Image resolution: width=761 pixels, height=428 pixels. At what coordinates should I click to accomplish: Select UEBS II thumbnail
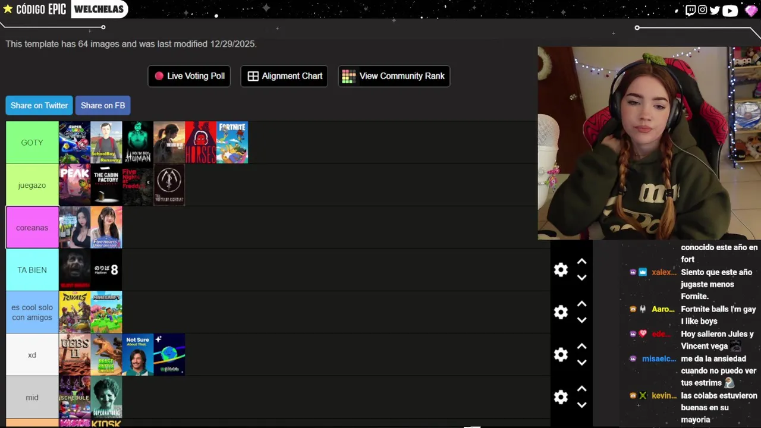tap(74, 355)
